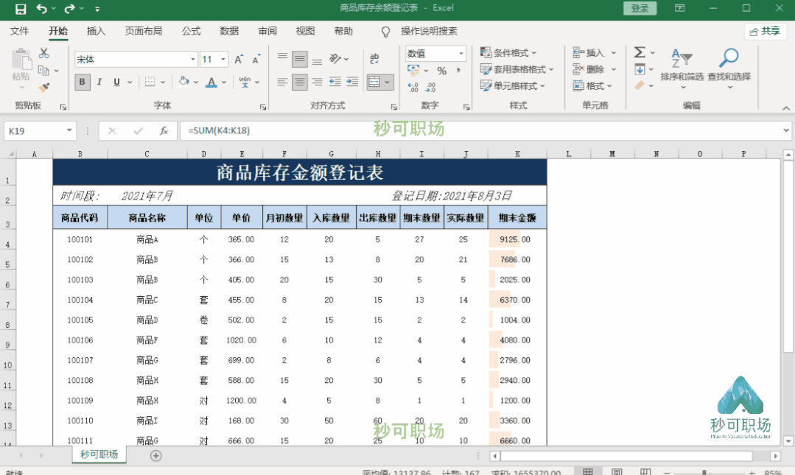Open 排序和筛选 sort and filter
The width and height of the screenshot is (795, 475).
tap(682, 68)
